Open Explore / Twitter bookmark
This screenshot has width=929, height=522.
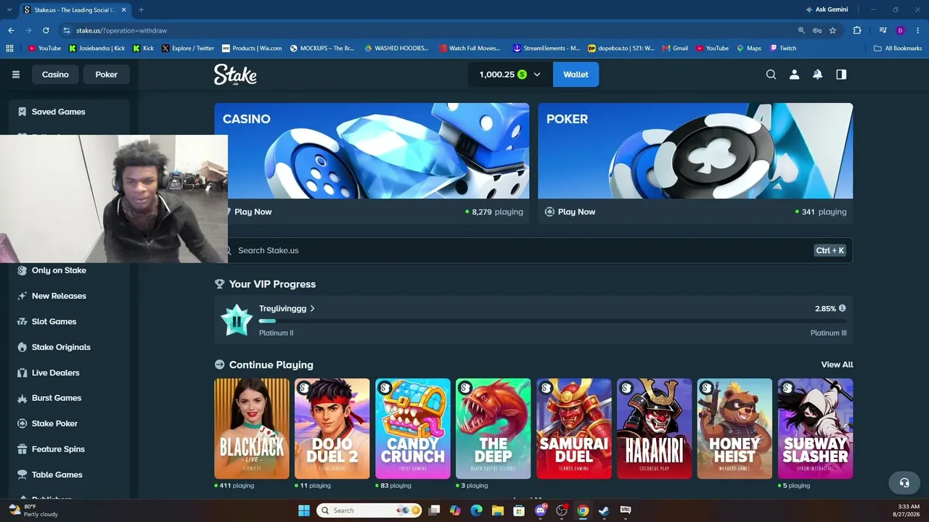[188, 49]
